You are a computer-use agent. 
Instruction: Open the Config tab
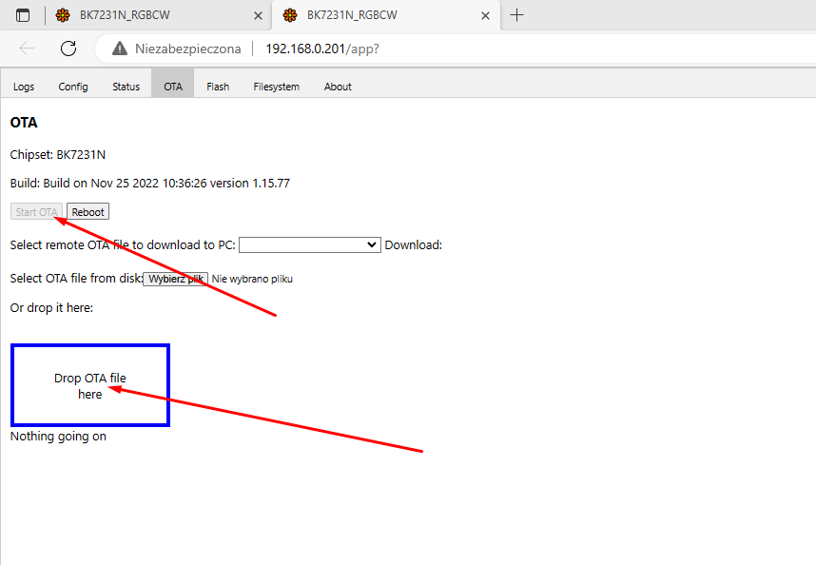[x=73, y=87]
